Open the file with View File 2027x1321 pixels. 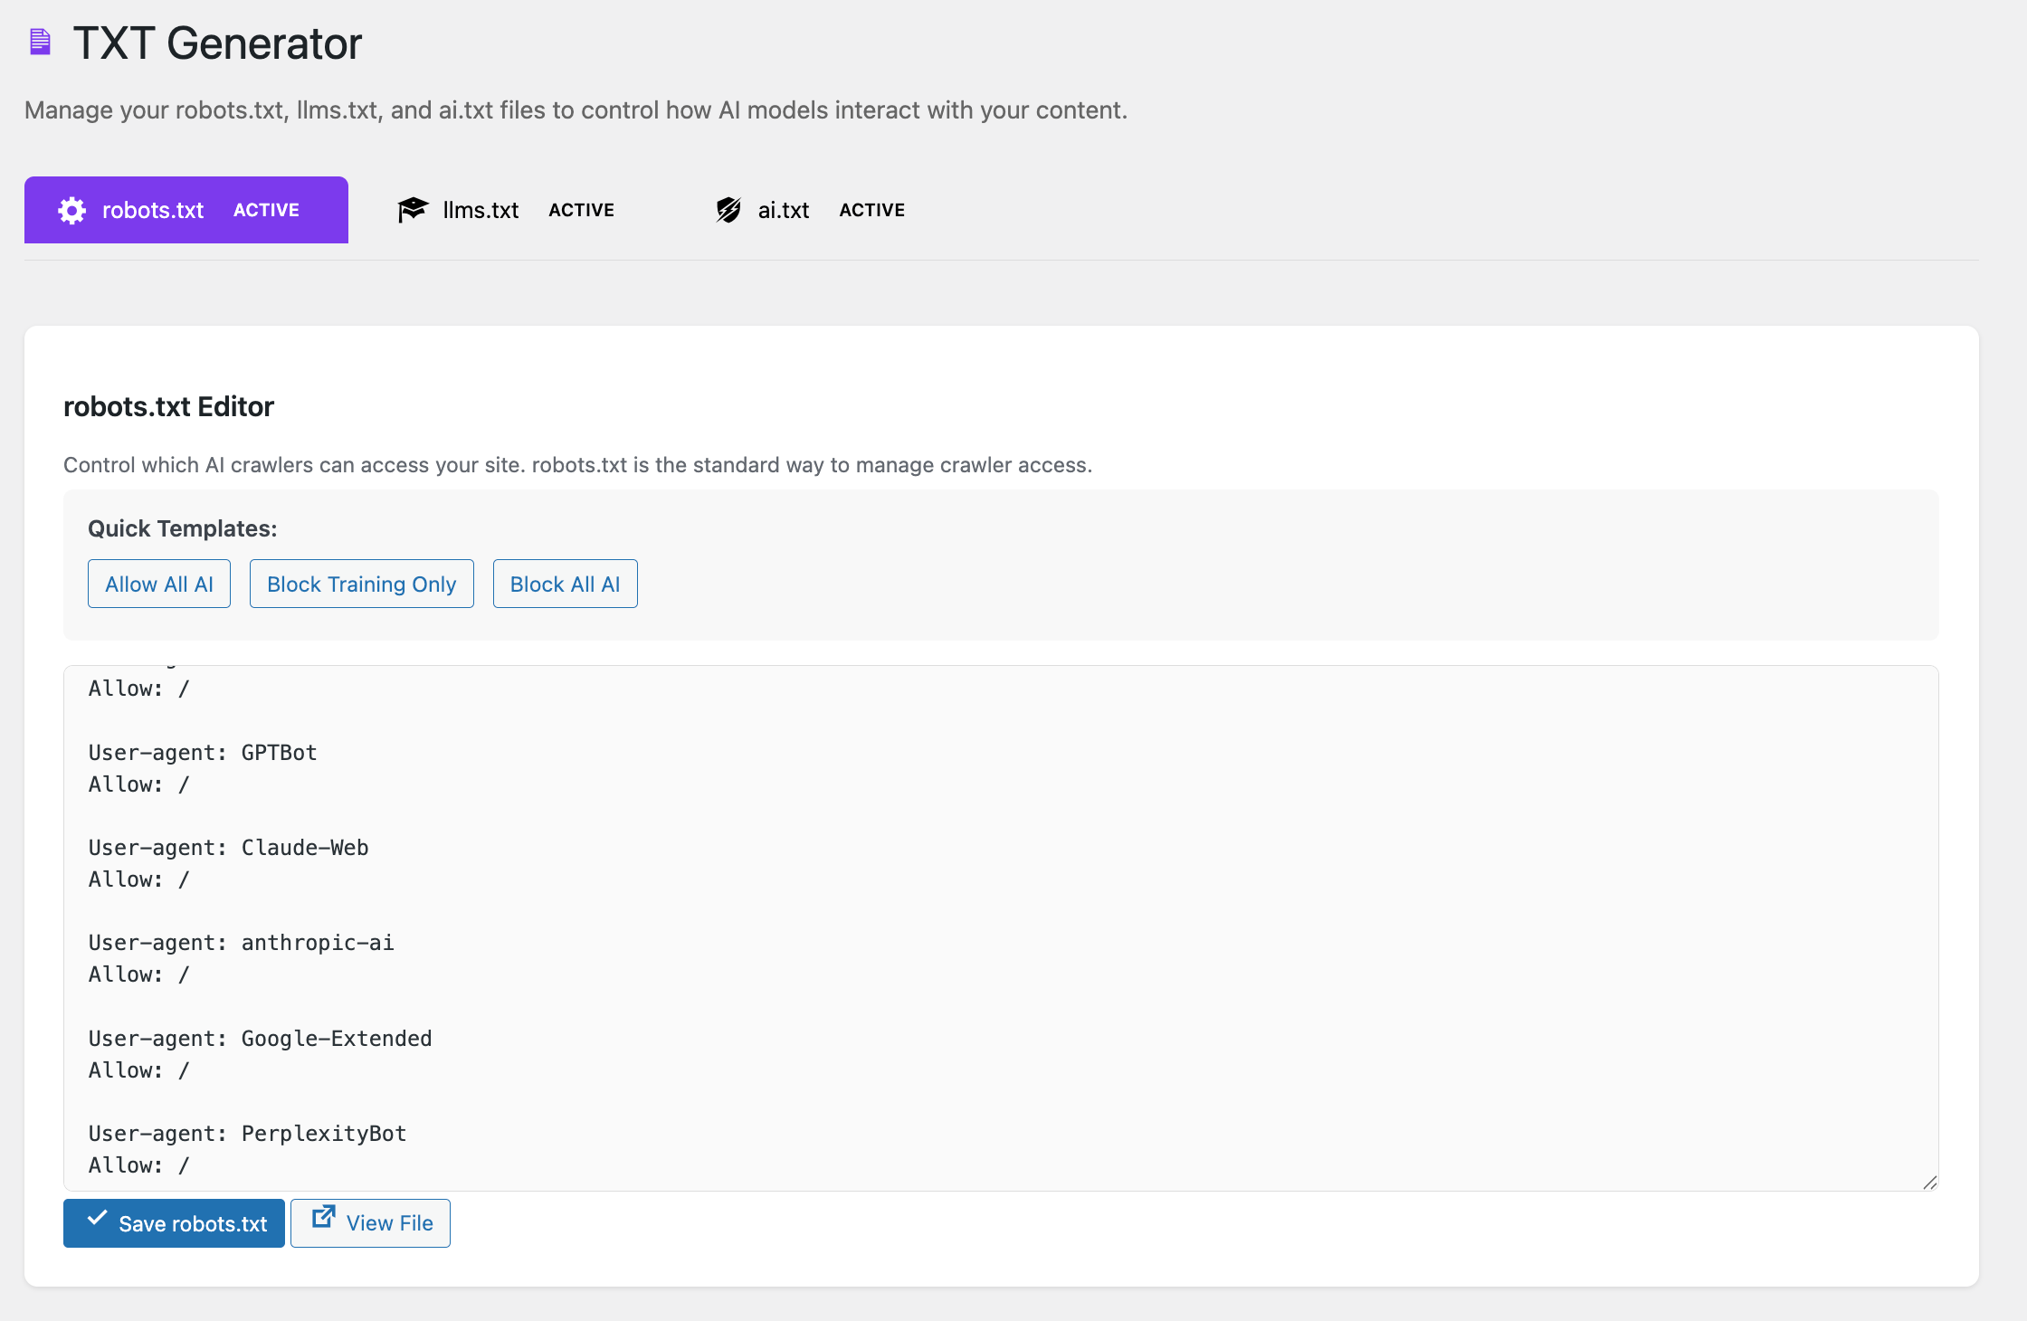point(370,1222)
